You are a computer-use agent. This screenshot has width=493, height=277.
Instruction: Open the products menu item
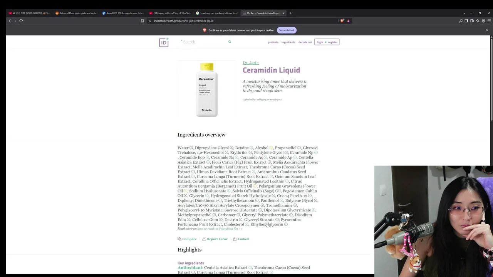click(273, 42)
